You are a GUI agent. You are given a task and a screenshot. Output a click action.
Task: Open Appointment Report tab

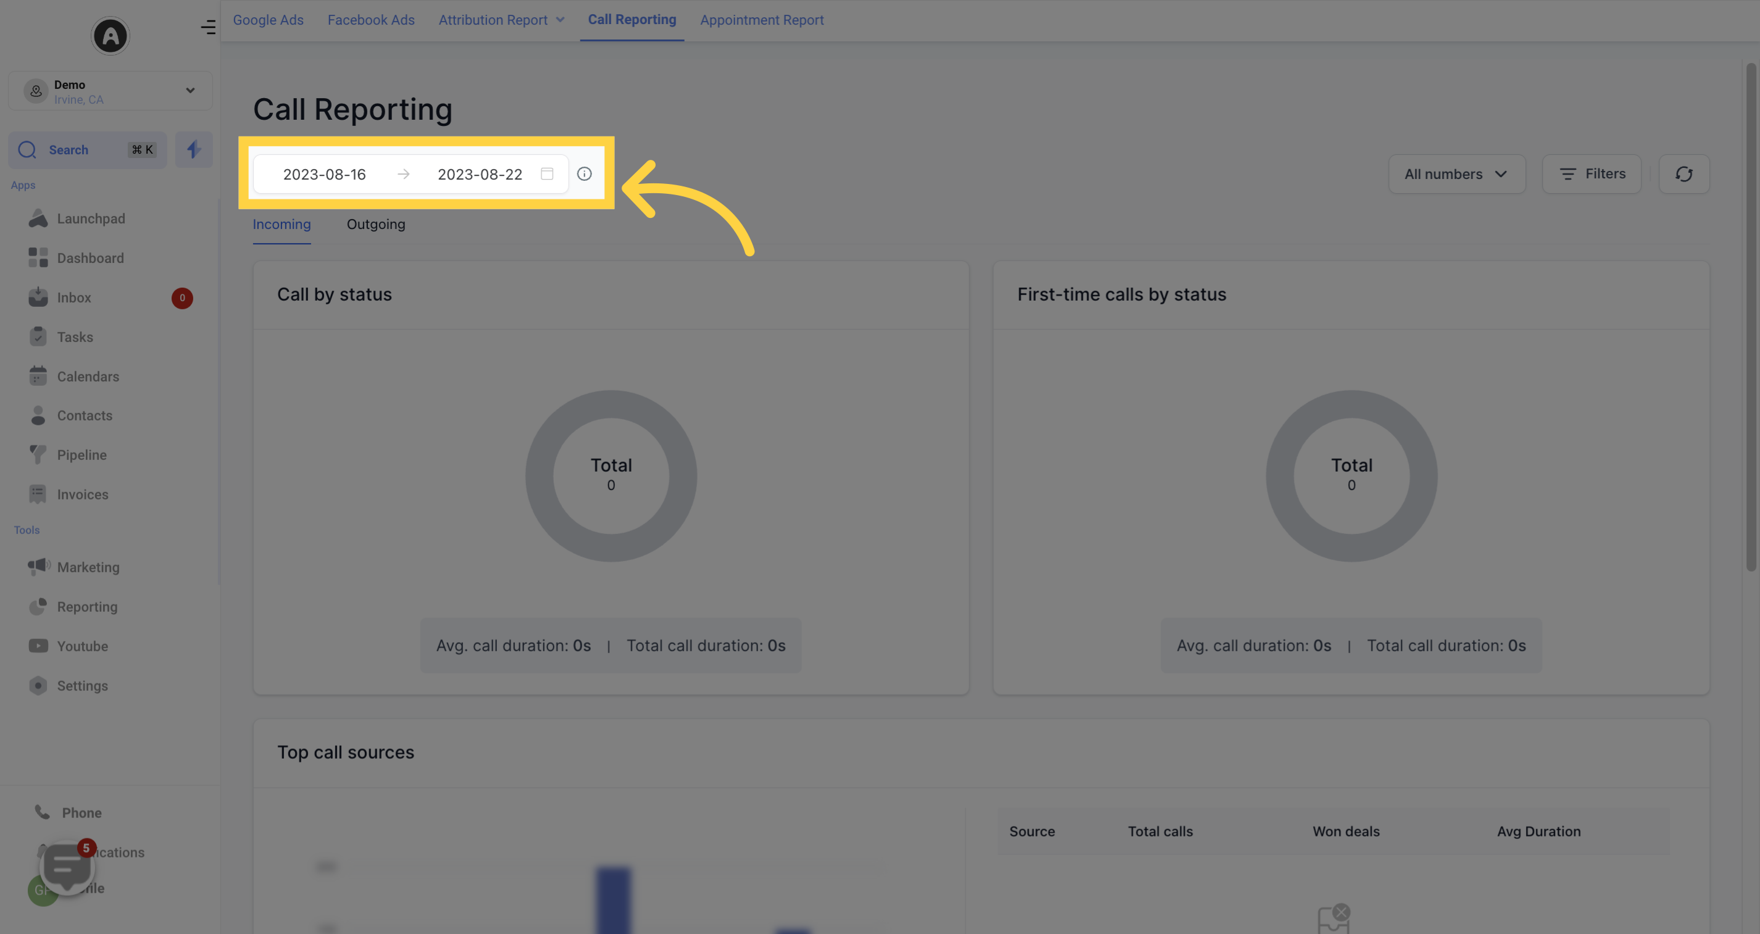click(x=761, y=20)
